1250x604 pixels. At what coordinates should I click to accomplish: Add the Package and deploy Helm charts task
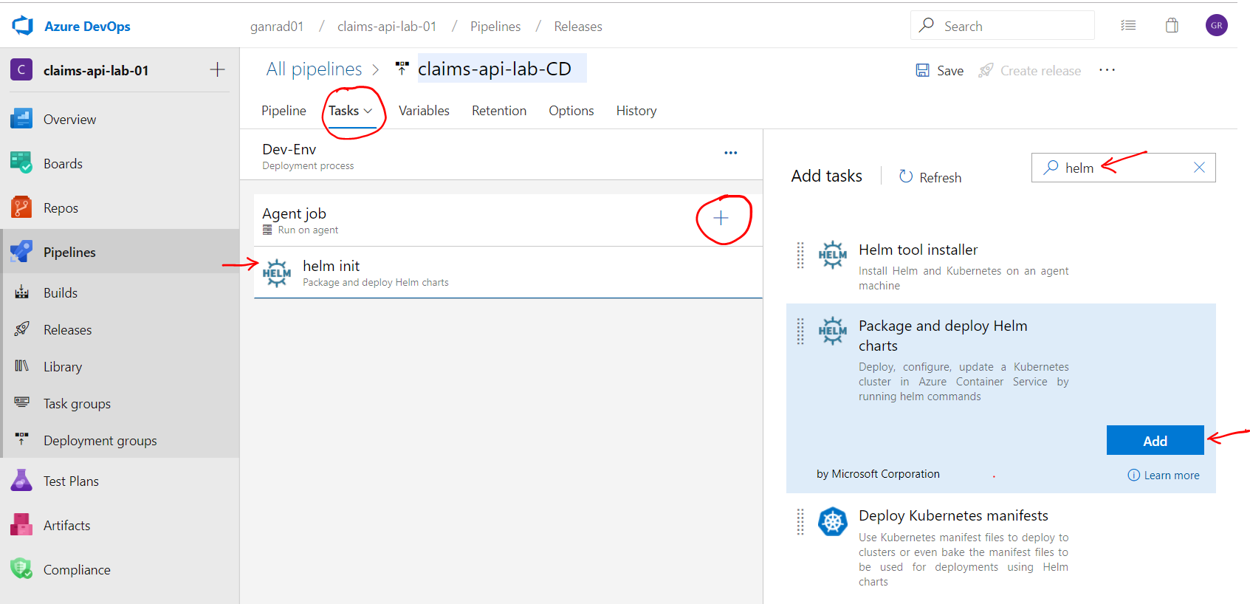(1155, 440)
